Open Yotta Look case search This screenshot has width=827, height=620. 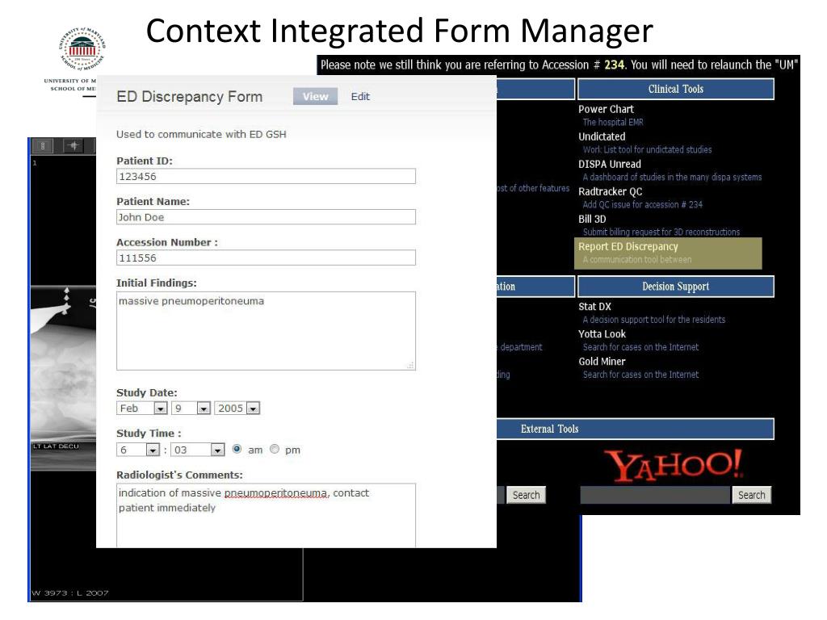click(x=602, y=333)
